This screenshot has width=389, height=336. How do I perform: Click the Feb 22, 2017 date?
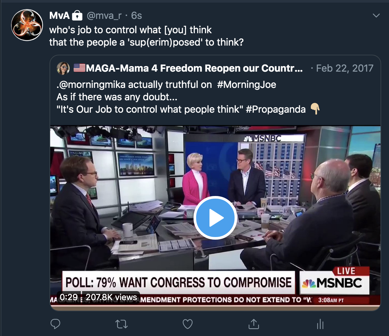[345, 68]
